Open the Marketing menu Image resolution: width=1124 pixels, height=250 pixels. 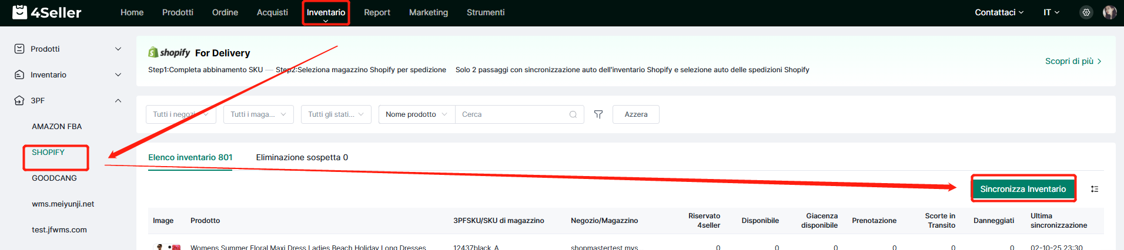pos(429,12)
